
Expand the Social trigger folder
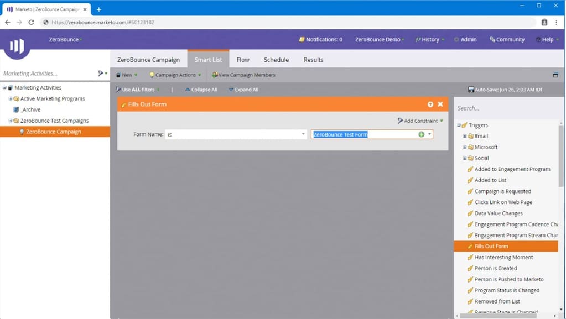[465, 158]
